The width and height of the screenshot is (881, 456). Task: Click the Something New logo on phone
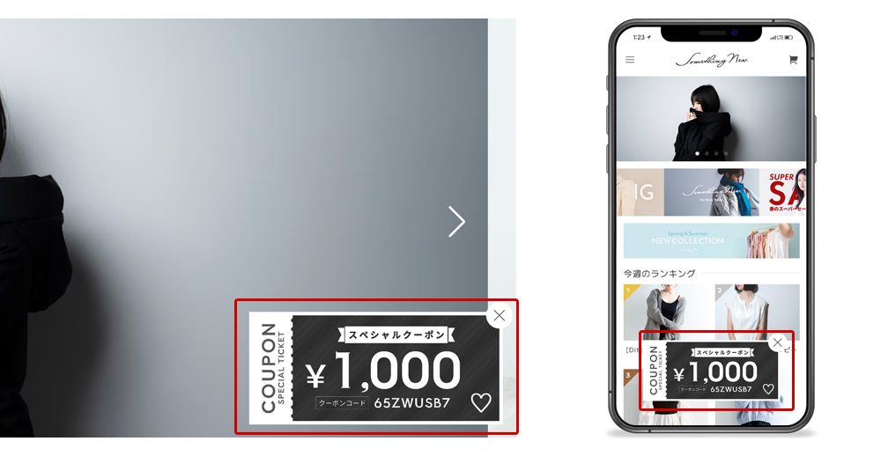[x=711, y=60]
